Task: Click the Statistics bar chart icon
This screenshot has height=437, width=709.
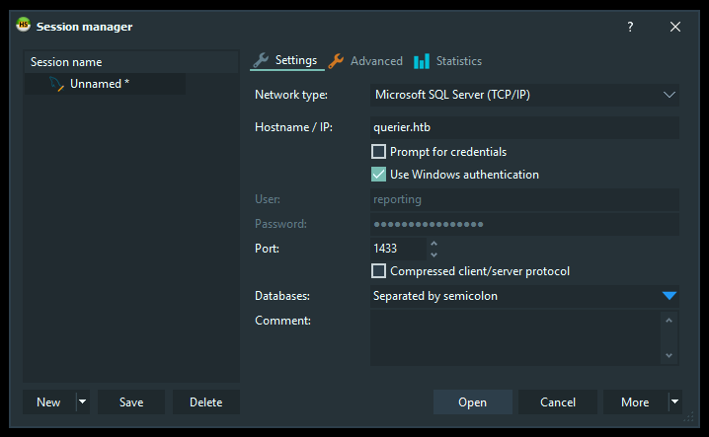Action: tap(422, 61)
